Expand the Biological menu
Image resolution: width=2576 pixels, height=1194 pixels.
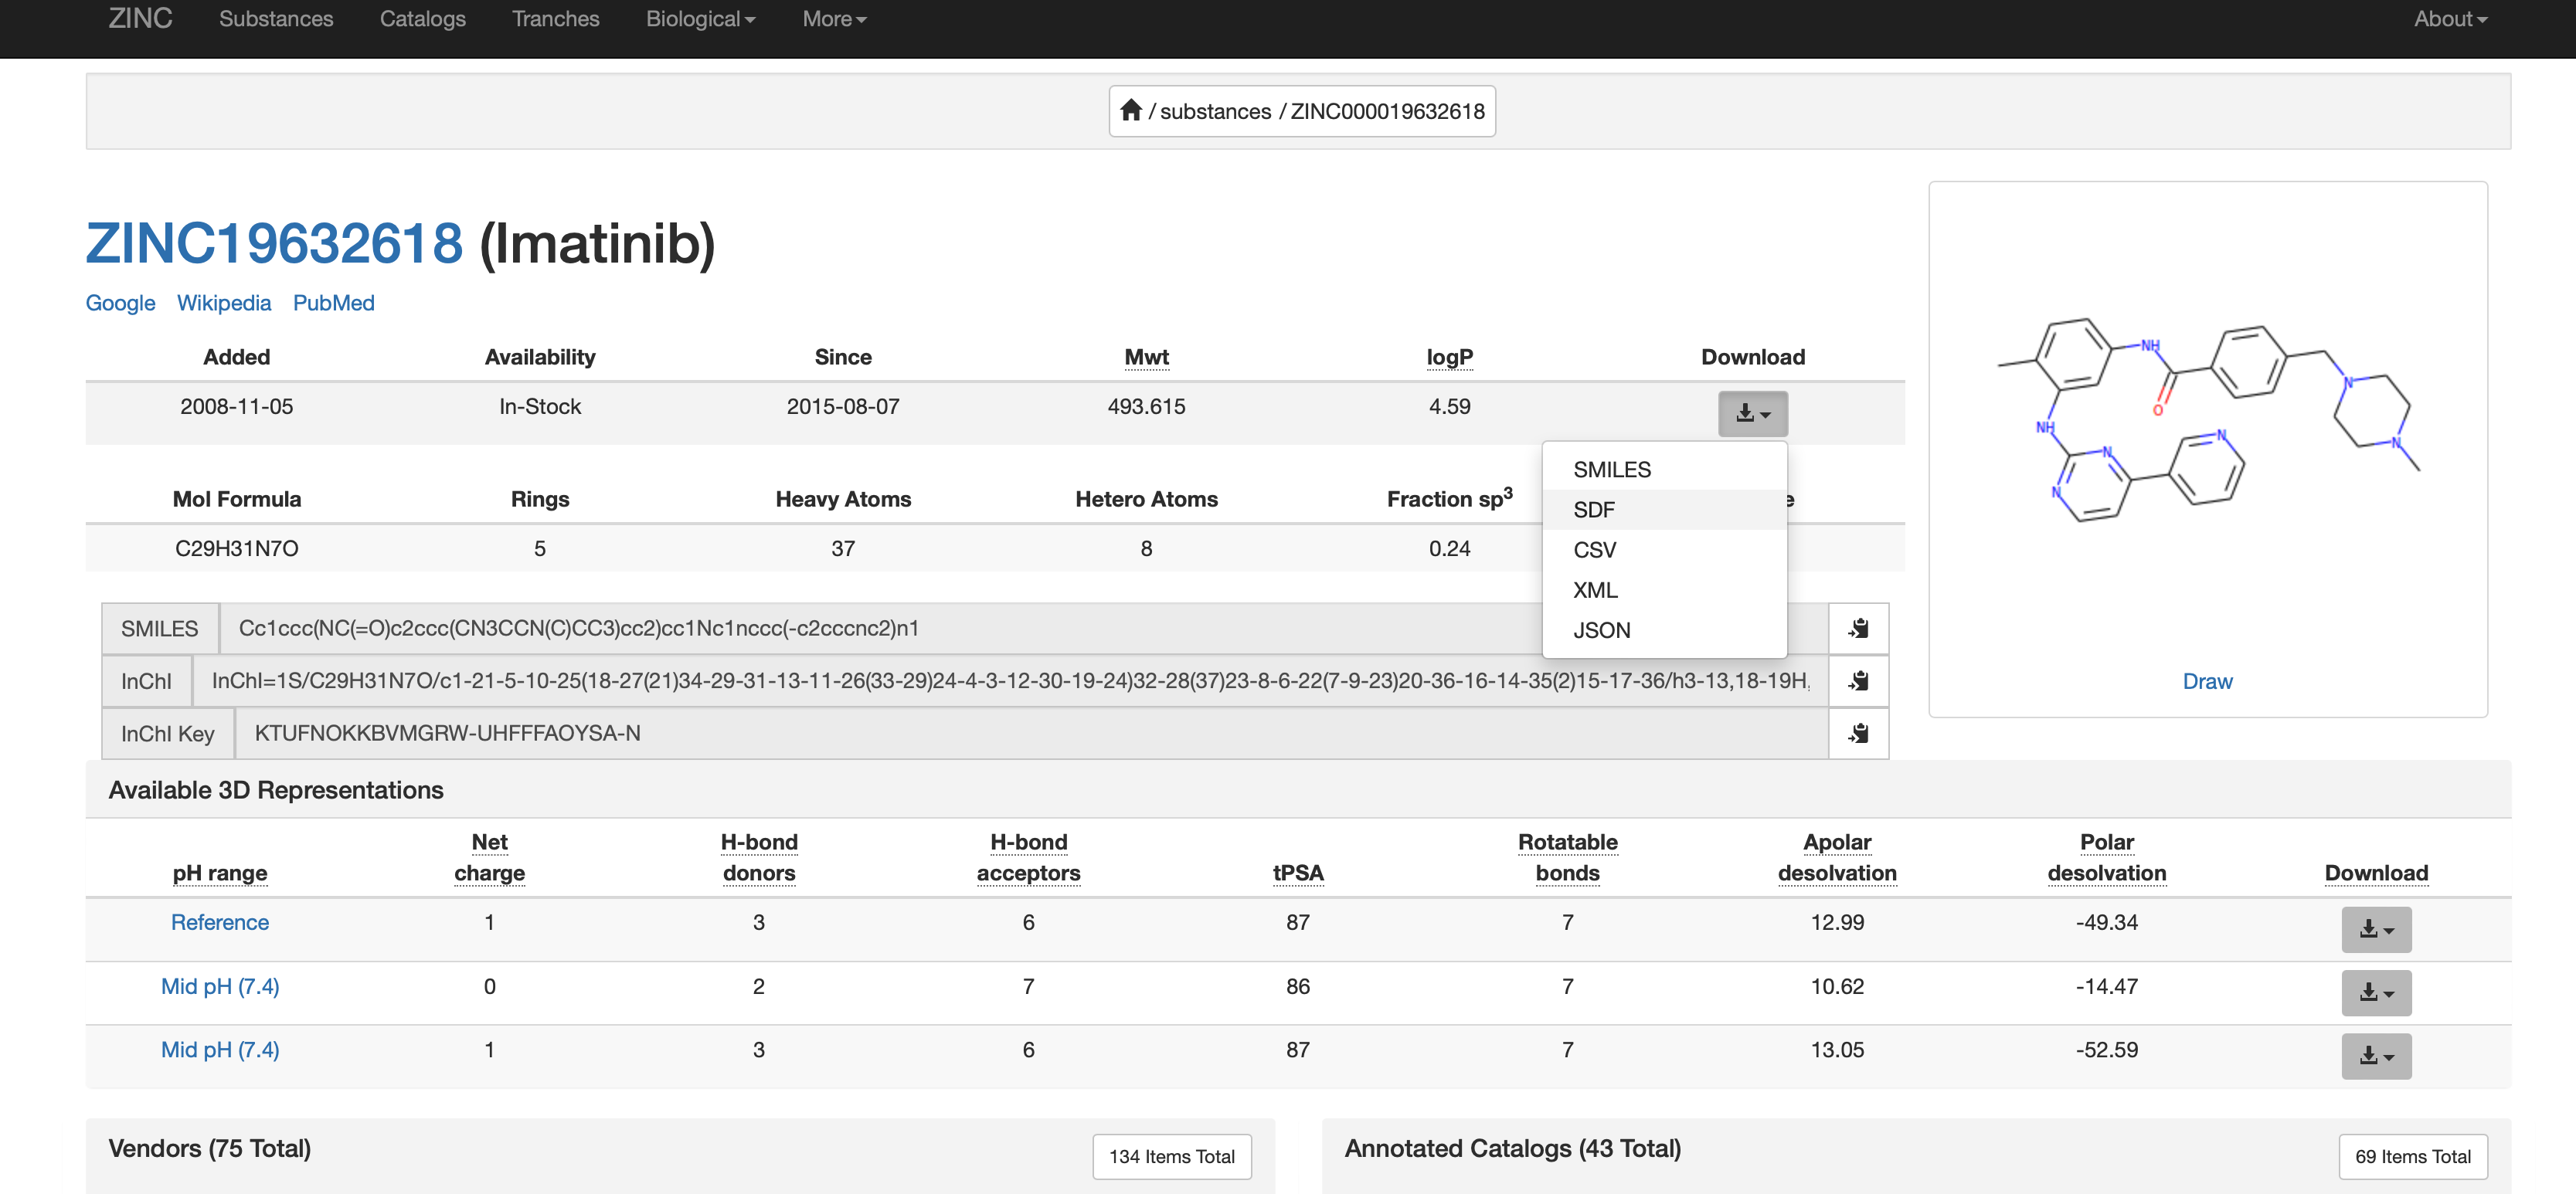[x=700, y=19]
